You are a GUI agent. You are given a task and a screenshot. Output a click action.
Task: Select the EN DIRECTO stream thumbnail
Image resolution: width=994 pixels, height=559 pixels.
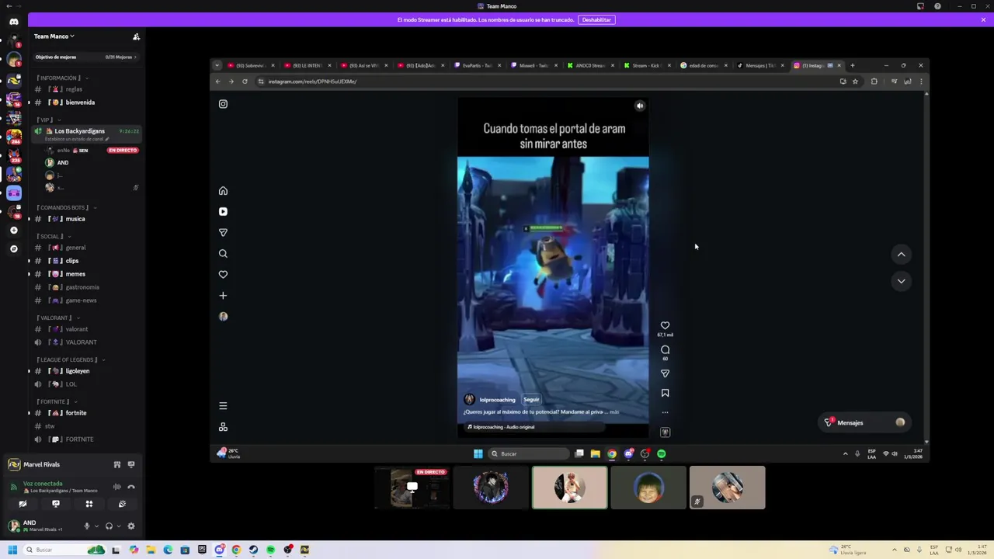tap(412, 488)
